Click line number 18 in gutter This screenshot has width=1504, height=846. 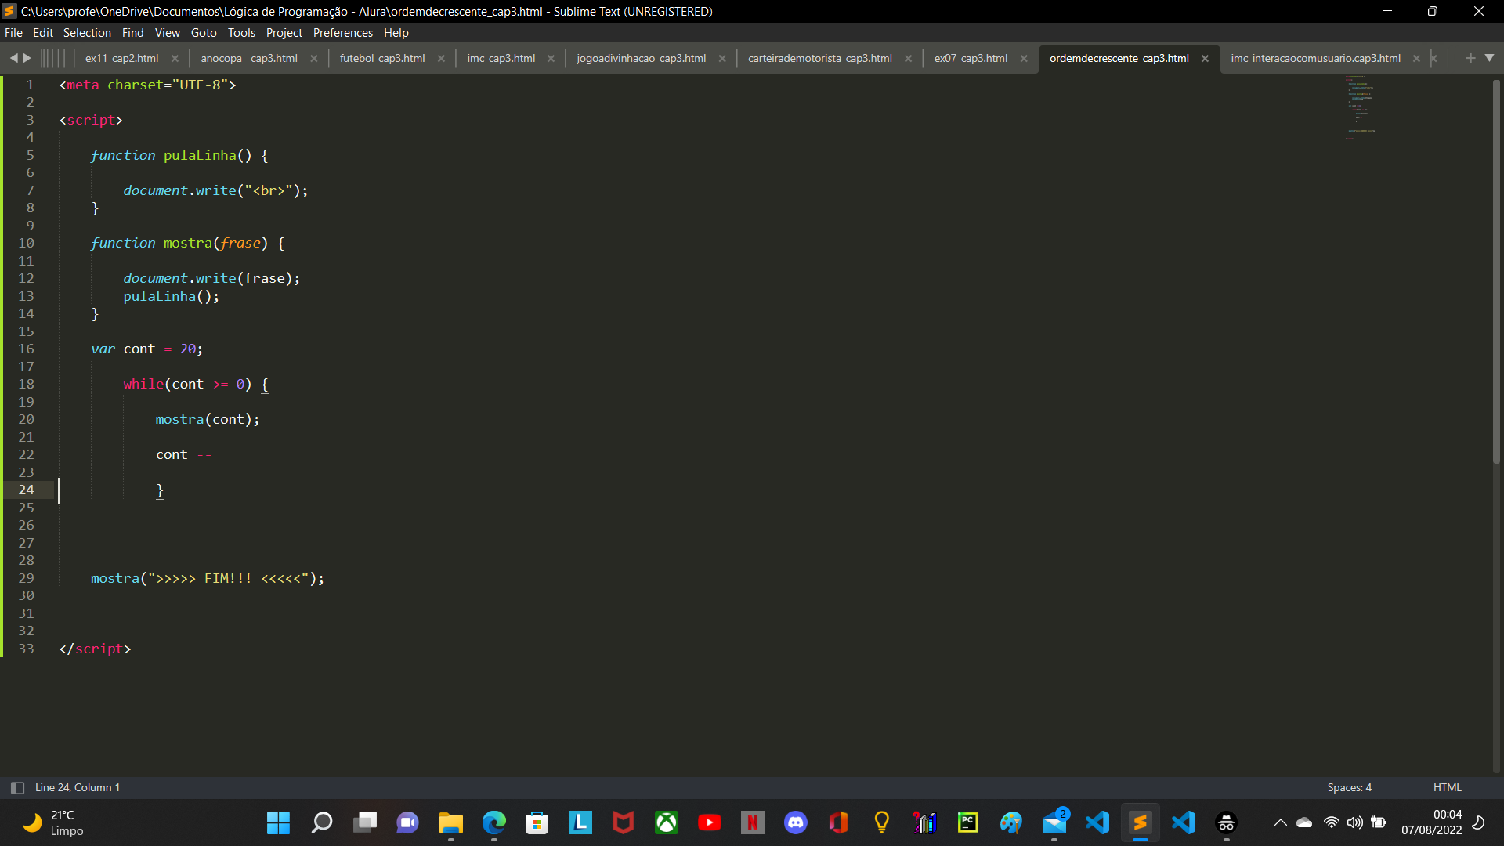click(26, 384)
